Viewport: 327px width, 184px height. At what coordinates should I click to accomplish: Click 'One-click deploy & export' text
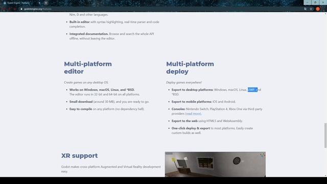191,128
